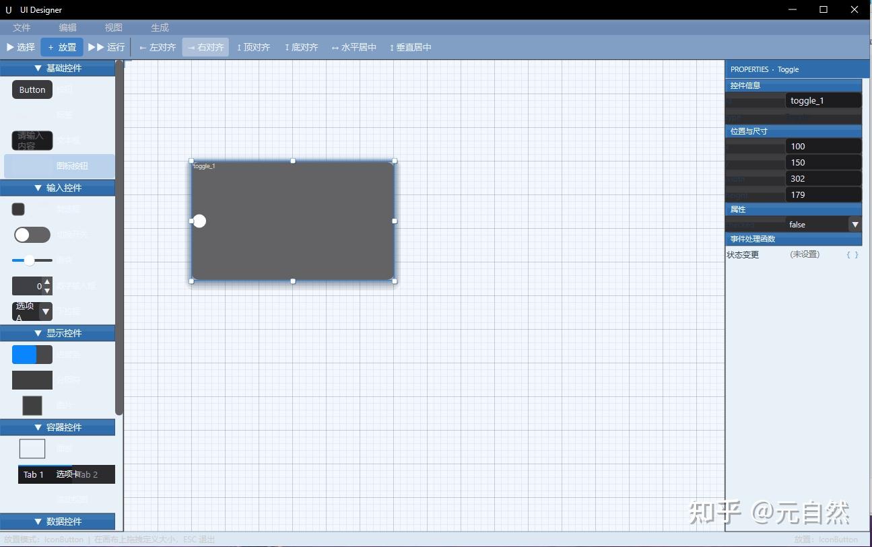This screenshot has width=872, height=547.
Task: Open the false value dropdown
Action: [x=824, y=224]
